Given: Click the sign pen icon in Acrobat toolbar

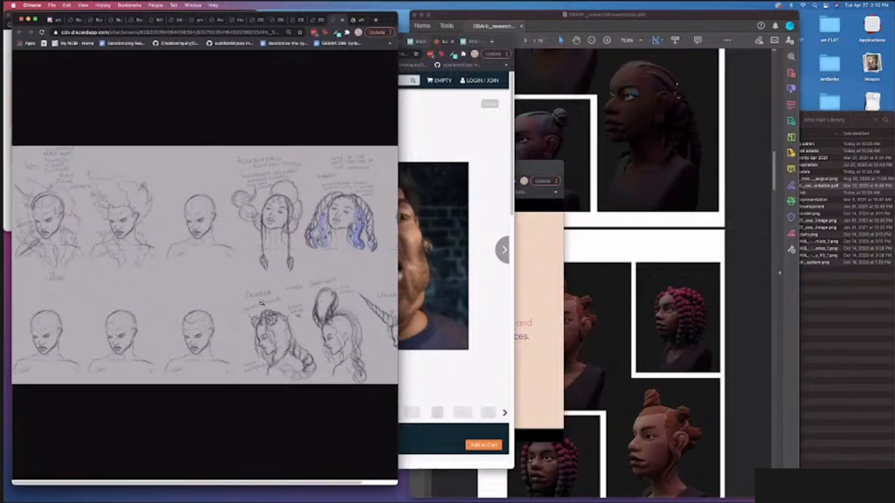Looking at the screenshot, I should point(759,40).
